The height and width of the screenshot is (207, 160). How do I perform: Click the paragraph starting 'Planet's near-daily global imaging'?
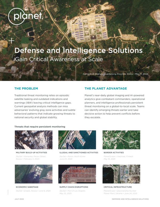coord(115,106)
